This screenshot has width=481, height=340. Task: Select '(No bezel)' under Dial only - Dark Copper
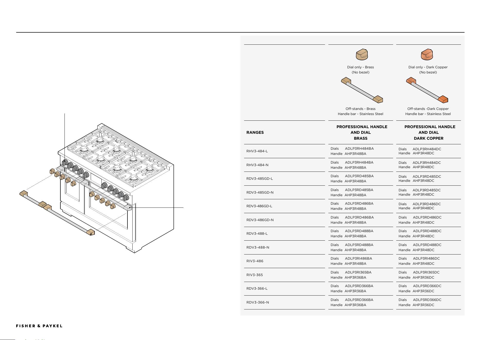[428, 72]
